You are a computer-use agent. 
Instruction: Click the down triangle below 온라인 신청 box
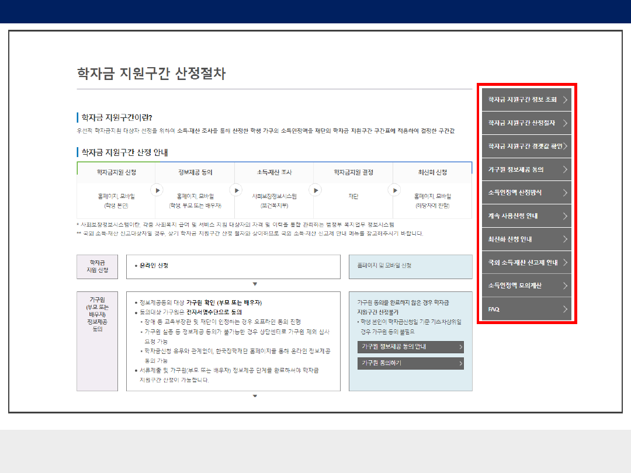coord(255,284)
